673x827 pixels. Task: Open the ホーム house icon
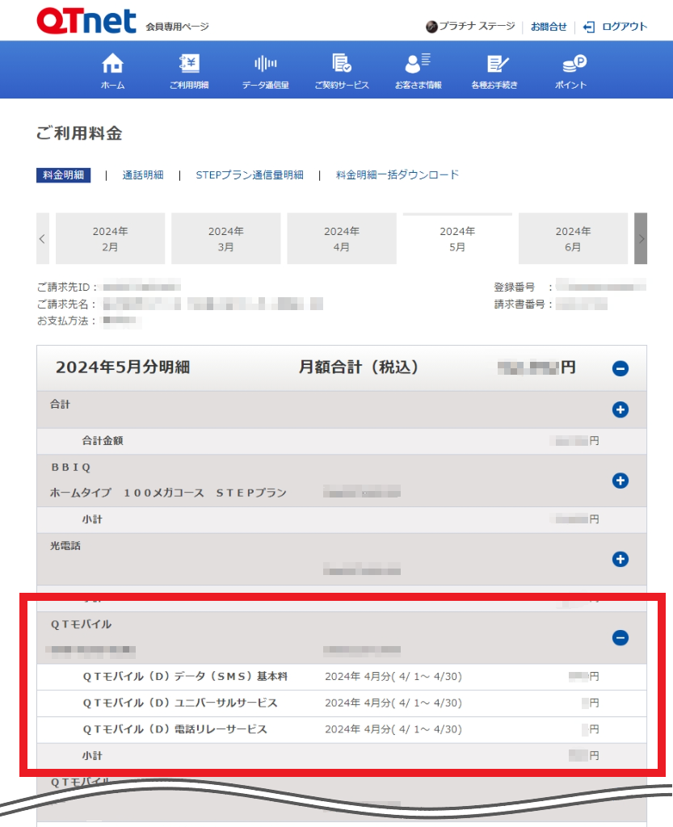pyautogui.click(x=112, y=63)
